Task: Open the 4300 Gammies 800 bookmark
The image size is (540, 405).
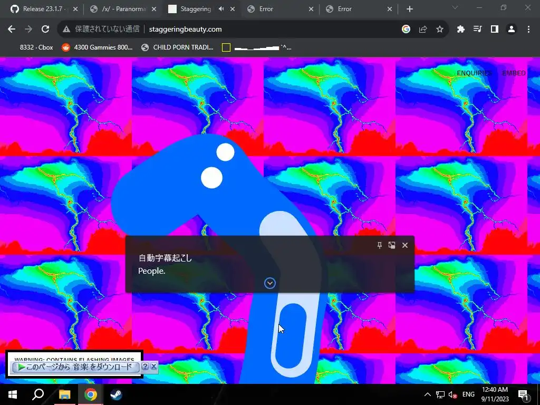Action: coord(97,47)
